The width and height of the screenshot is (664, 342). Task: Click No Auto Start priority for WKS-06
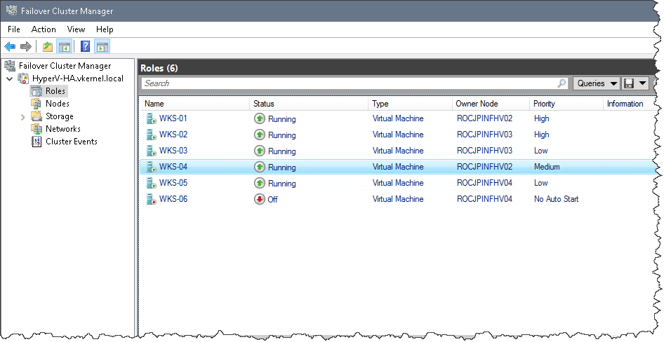[x=556, y=199]
